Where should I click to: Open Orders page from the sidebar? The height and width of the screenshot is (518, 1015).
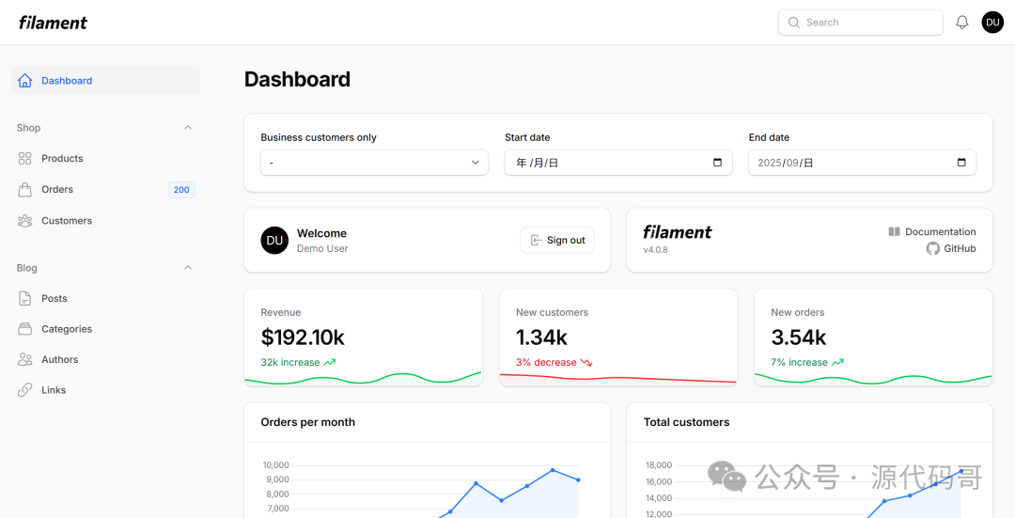point(57,190)
